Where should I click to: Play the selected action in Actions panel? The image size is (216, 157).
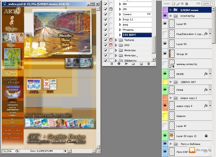tap(127, 64)
